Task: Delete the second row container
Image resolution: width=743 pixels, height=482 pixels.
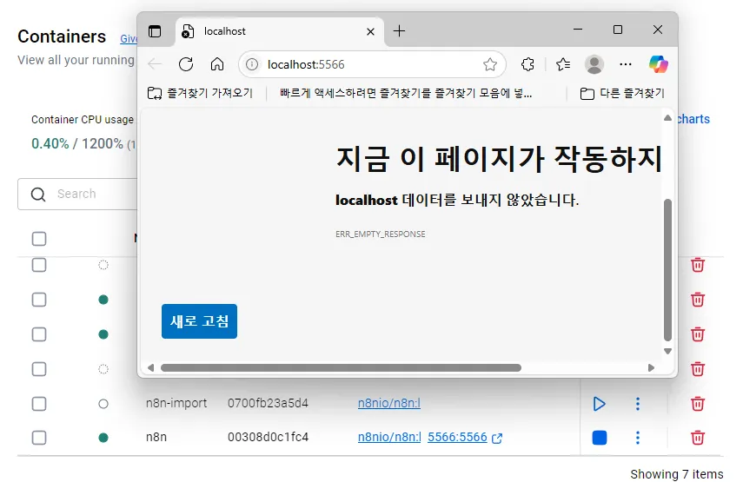Action: click(698, 300)
